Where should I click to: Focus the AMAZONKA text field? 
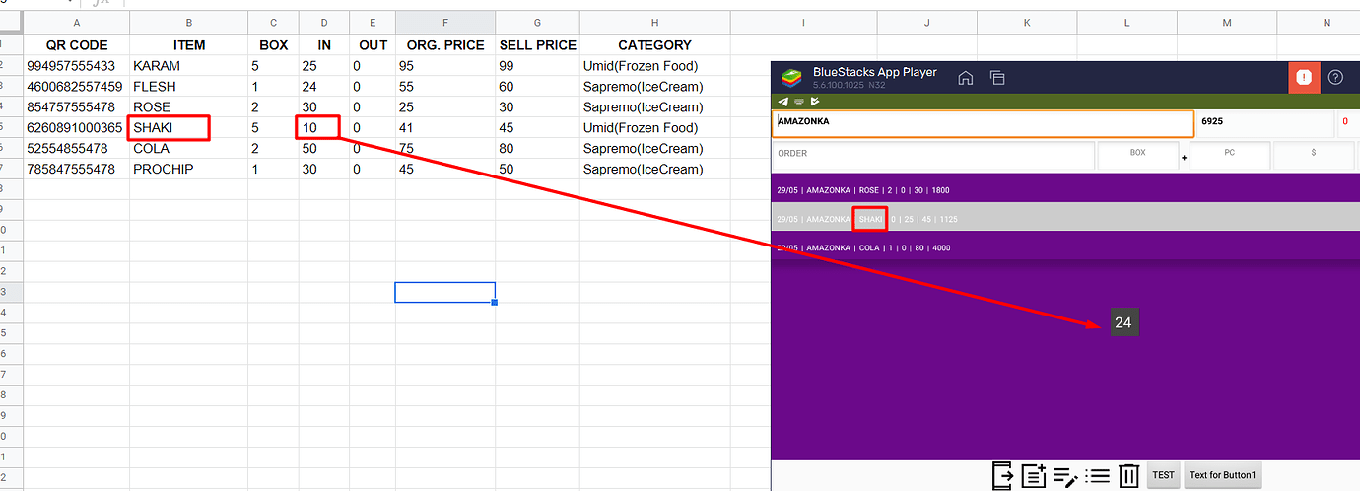(x=983, y=122)
